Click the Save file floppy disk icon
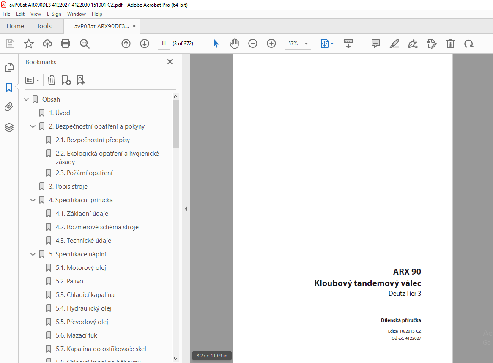The width and height of the screenshot is (493, 363). point(10,44)
